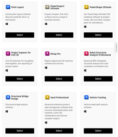This screenshot has height=137, width=118.
Task: Open the Feedback side tab
Action: [x=116, y=47]
